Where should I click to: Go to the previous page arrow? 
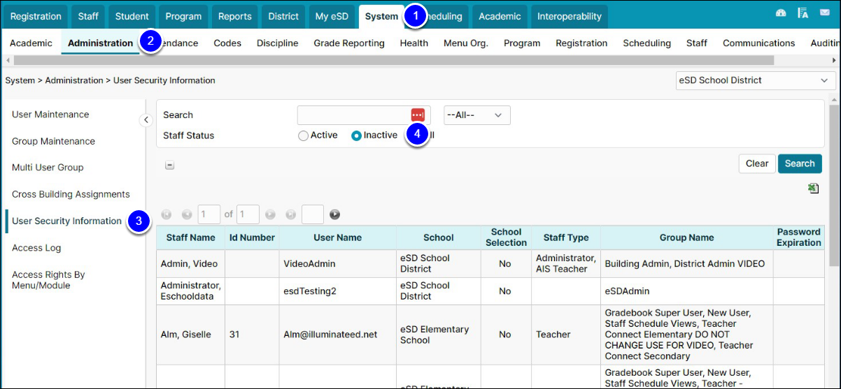(x=187, y=214)
